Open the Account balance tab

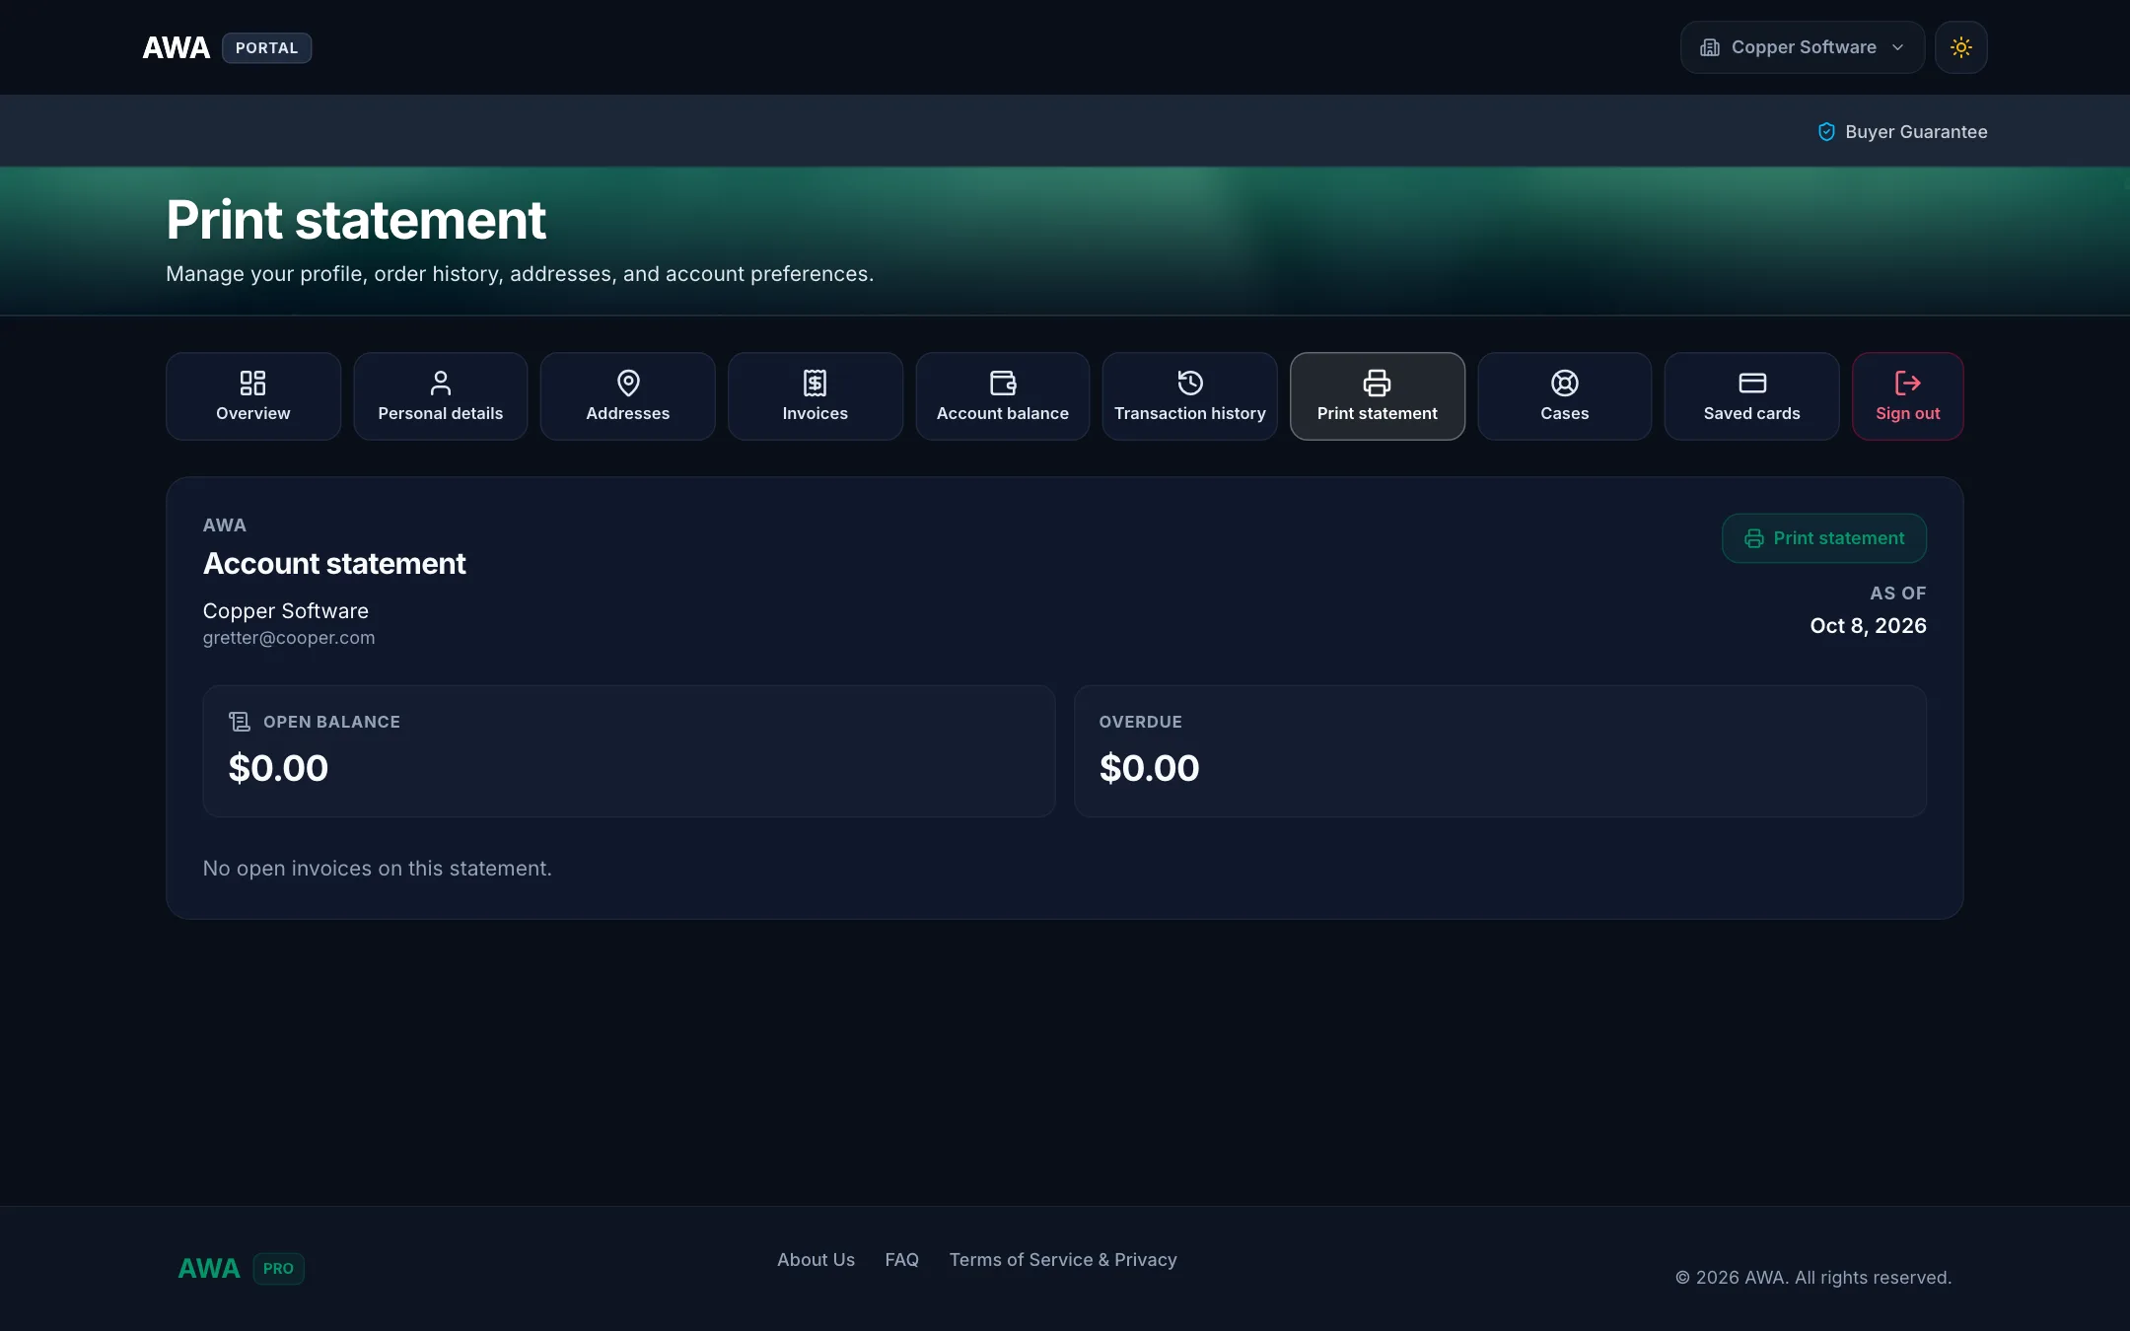tap(1003, 396)
